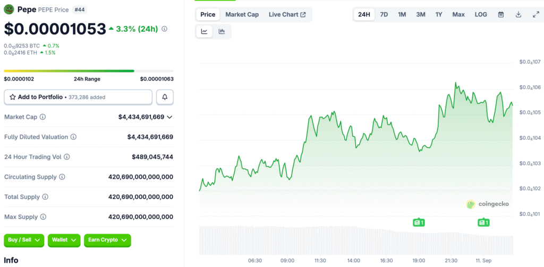Select the Max time range
The image size is (544, 267).
[x=458, y=14]
